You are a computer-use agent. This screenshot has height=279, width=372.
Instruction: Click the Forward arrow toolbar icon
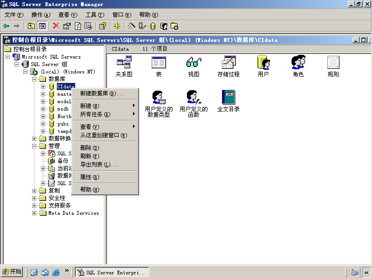point(17,26)
